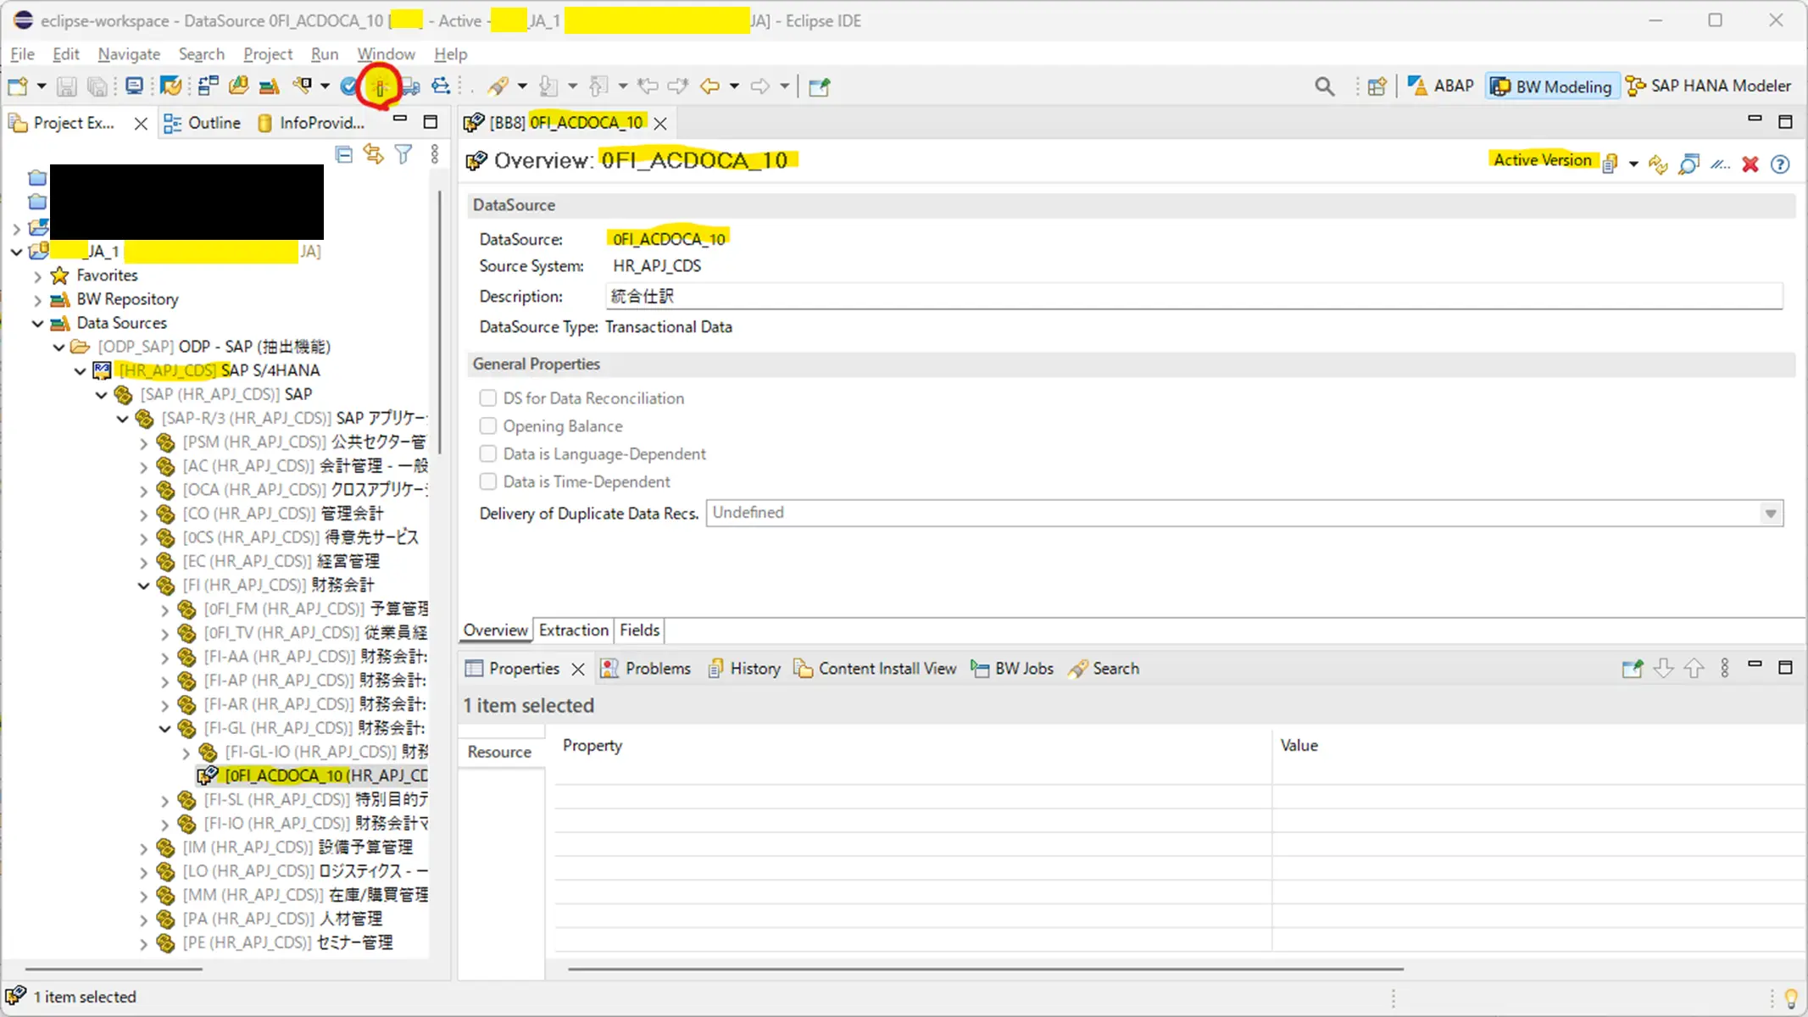
Task: Expand the [MM (HR_APJ_CDS)] node
Action: [x=143, y=896]
